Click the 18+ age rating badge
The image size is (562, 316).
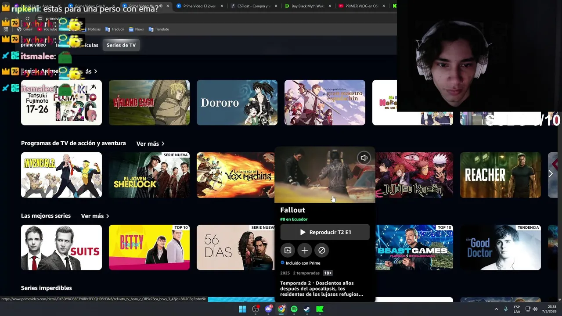[x=328, y=273]
